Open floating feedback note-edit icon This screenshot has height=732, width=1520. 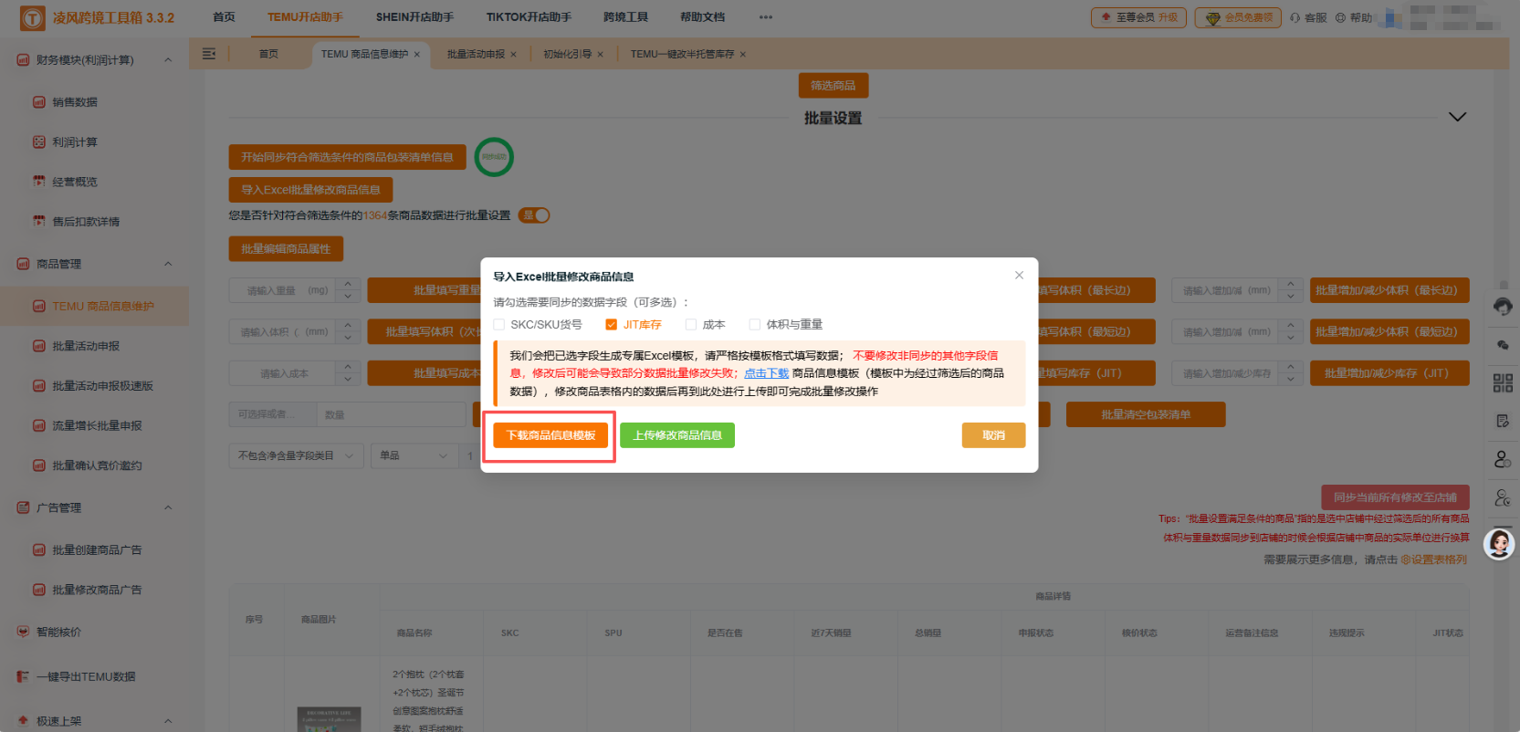click(x=1503, y=421)
